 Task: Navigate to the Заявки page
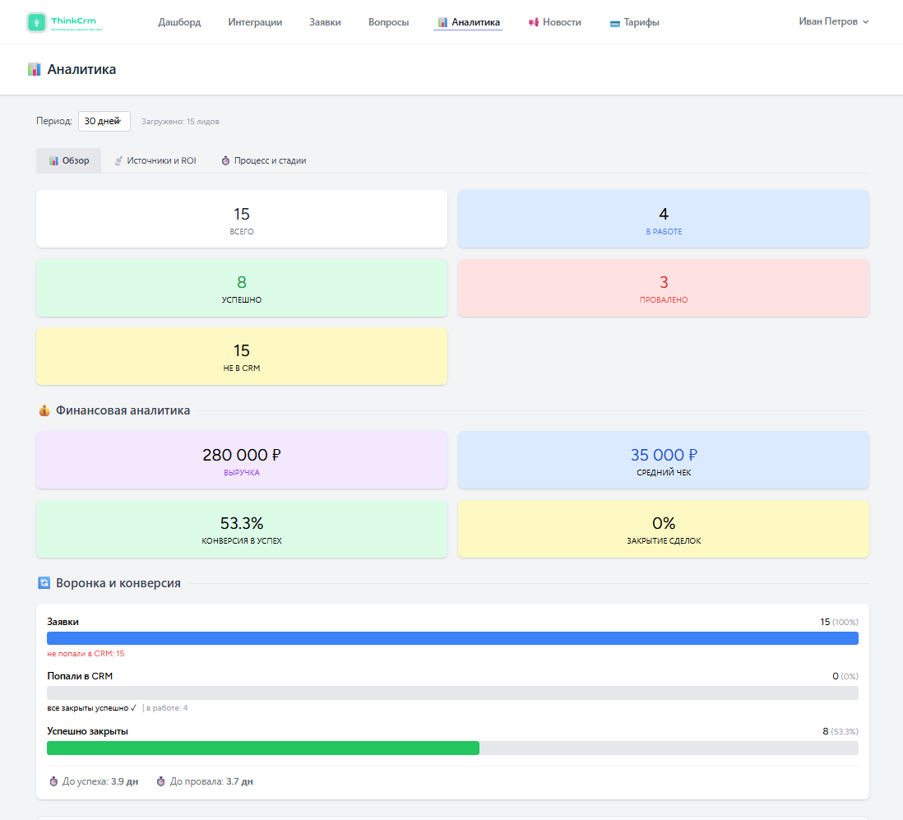tap(326, 22)
